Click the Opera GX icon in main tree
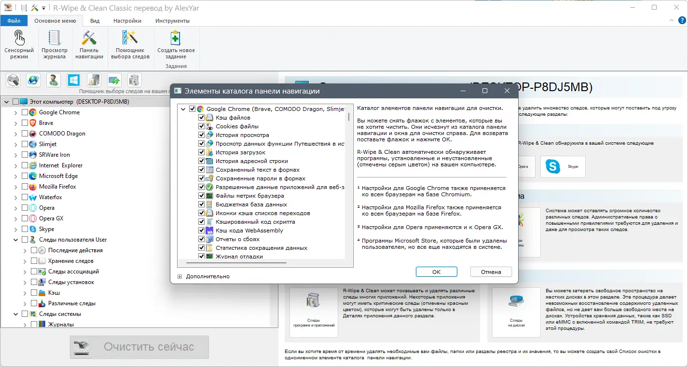688x367 pixels. point(33,218)
